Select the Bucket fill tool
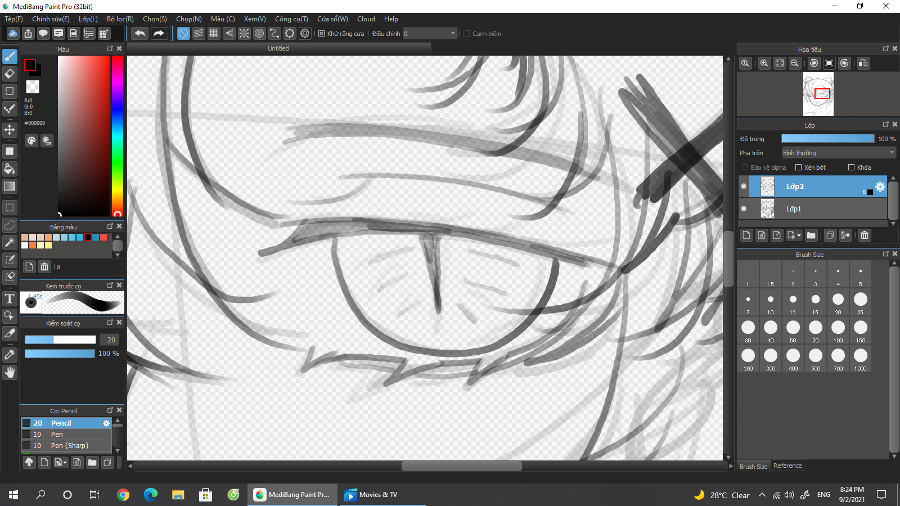The height and width of the screenshot is (506, 900). 10,169
